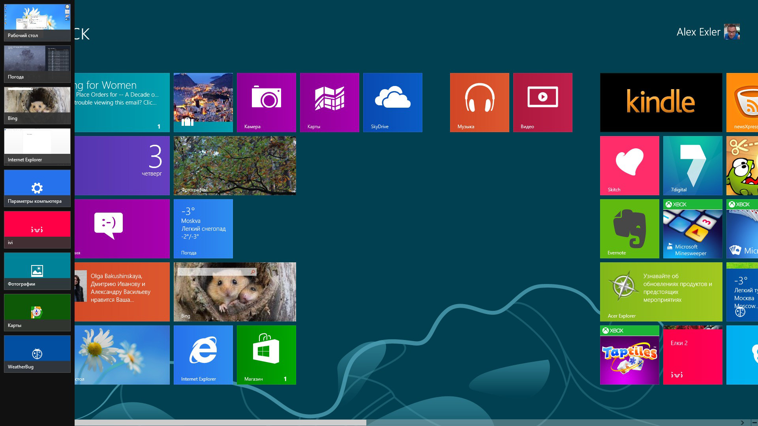The width and height of the screenshot is (758, 426).
Task: Launch the Карты maps tile
Action: [x=330, y=102]
